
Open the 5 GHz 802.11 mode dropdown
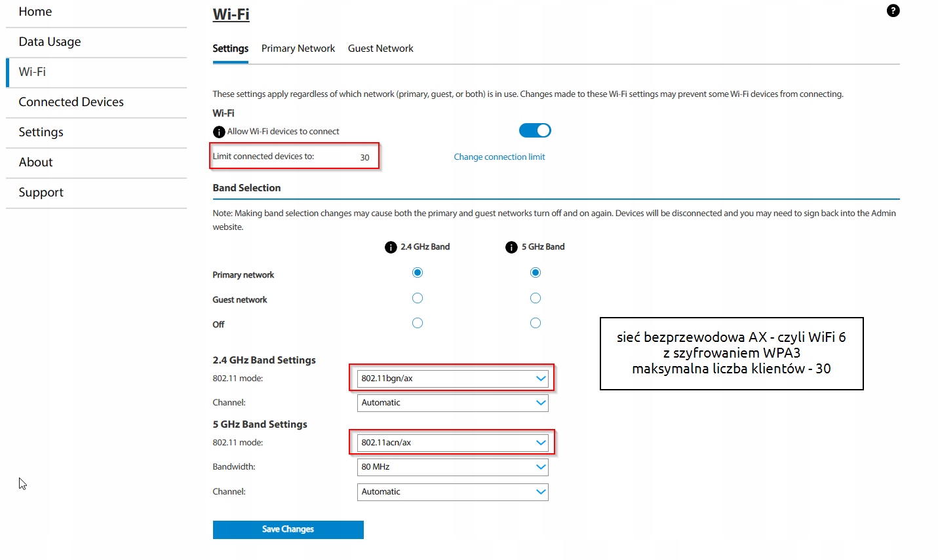click(x=452, y=443)
